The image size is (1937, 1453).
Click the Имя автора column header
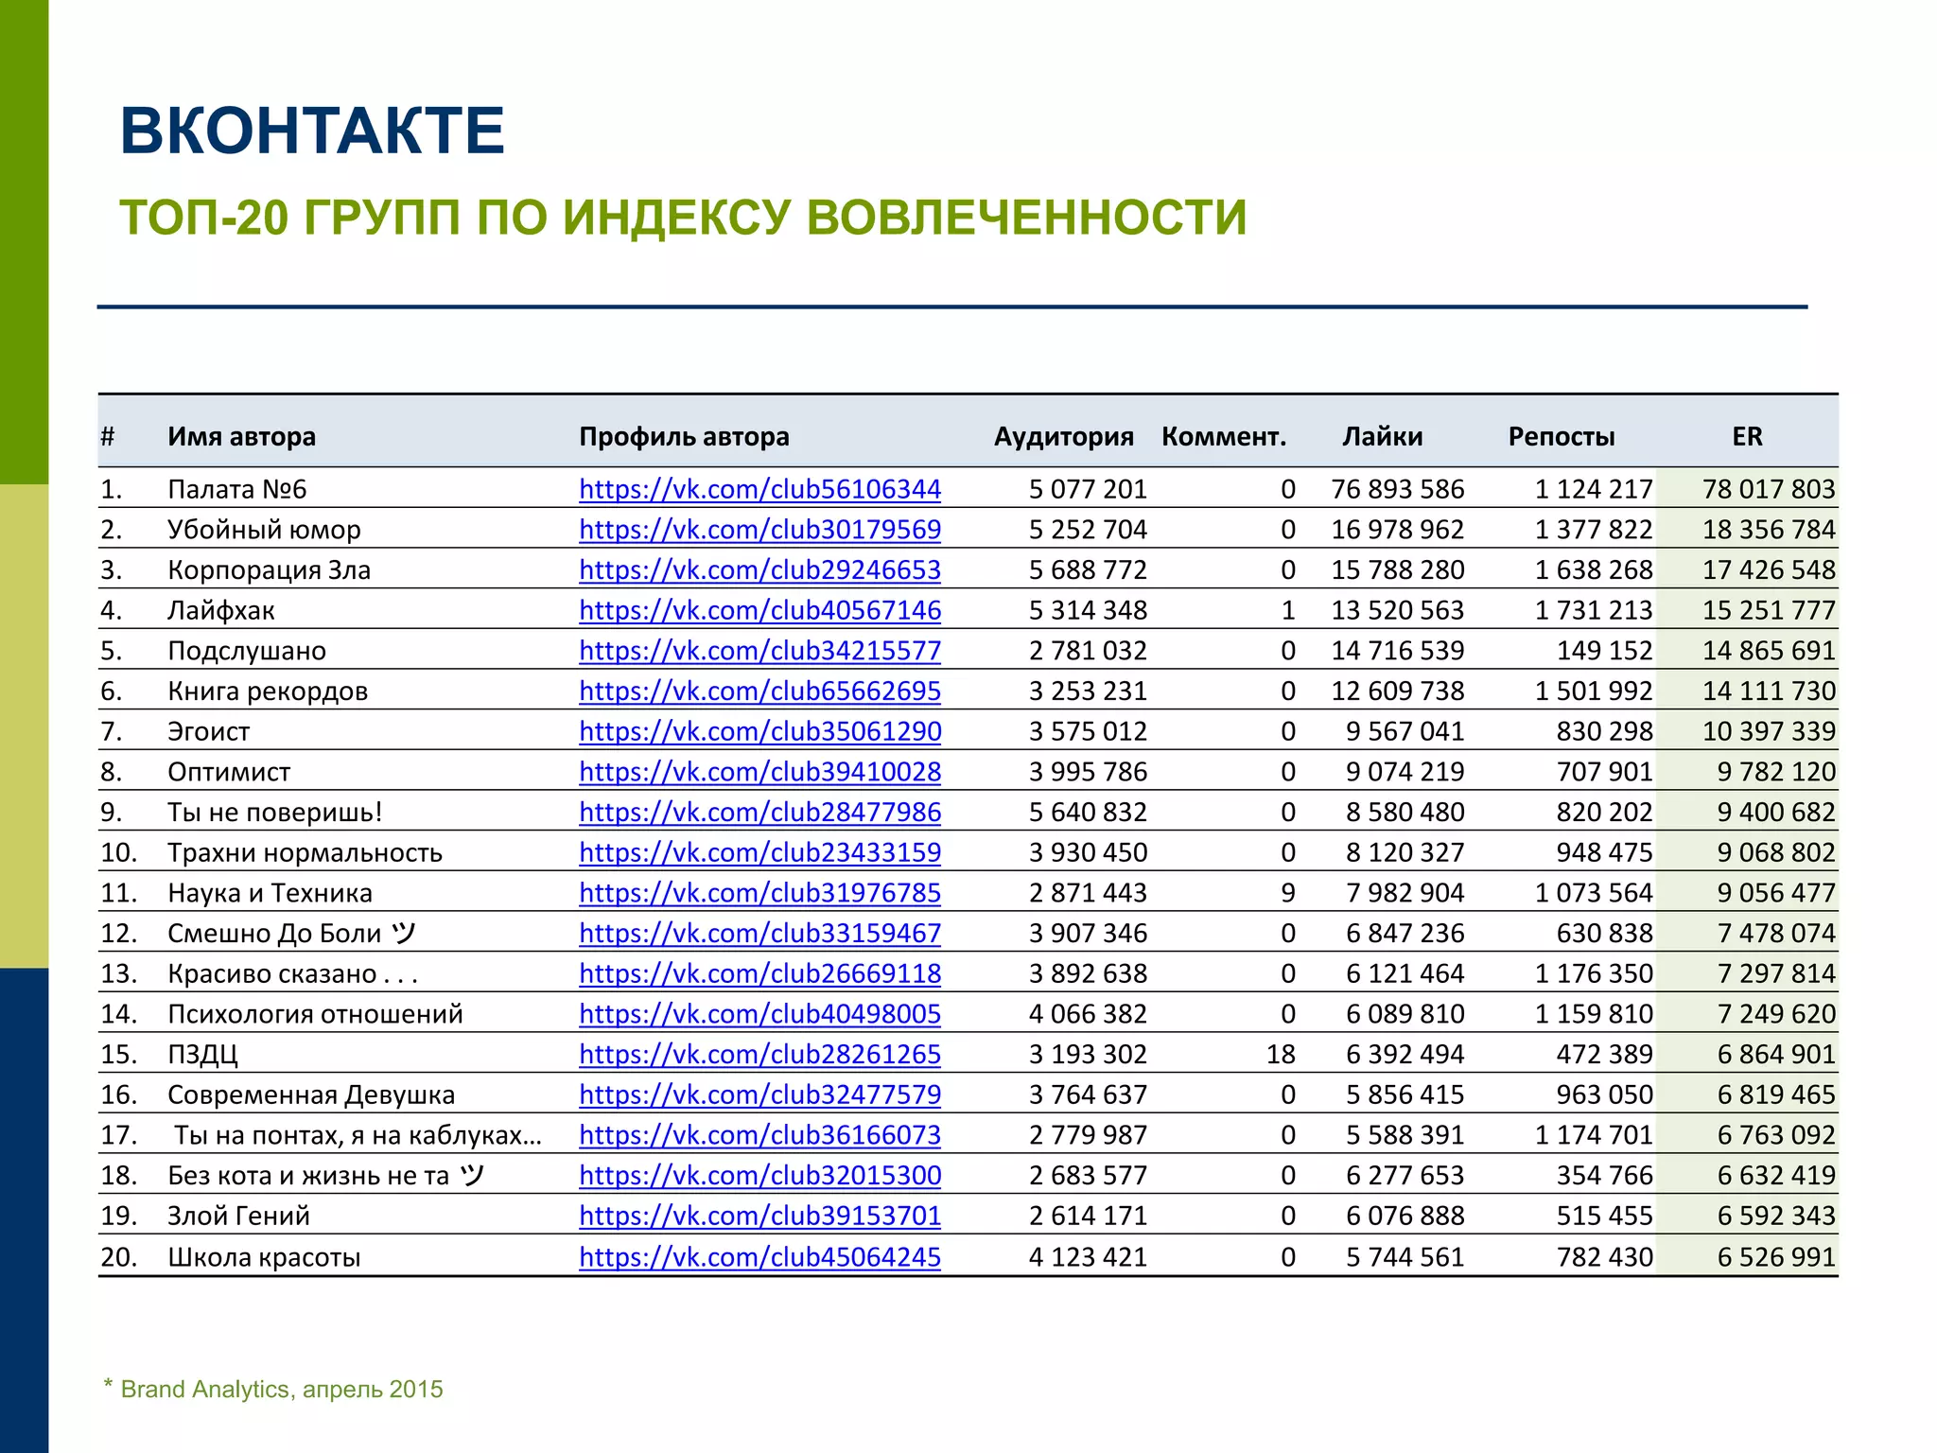pos(241,437)
